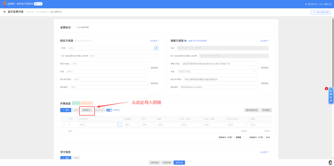Focus the buyer 名称 input field
The height and width of the screenshot is (166, 334).
pyautogui.click(x=110, y=48)
